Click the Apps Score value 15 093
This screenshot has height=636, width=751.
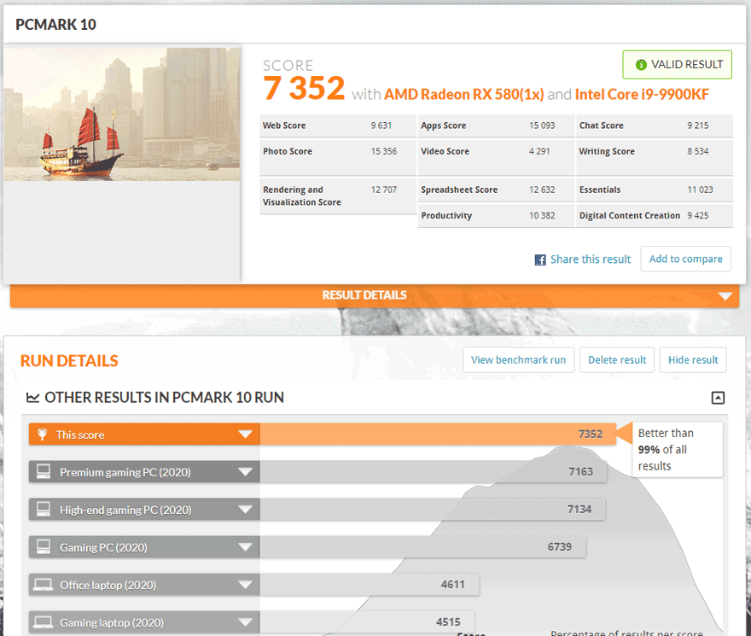click(x=542, y=125)
